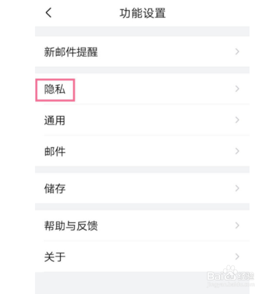This screenshot has height=294, width=270.
Task: Open 通用 general settings
Action: [142, 120]
